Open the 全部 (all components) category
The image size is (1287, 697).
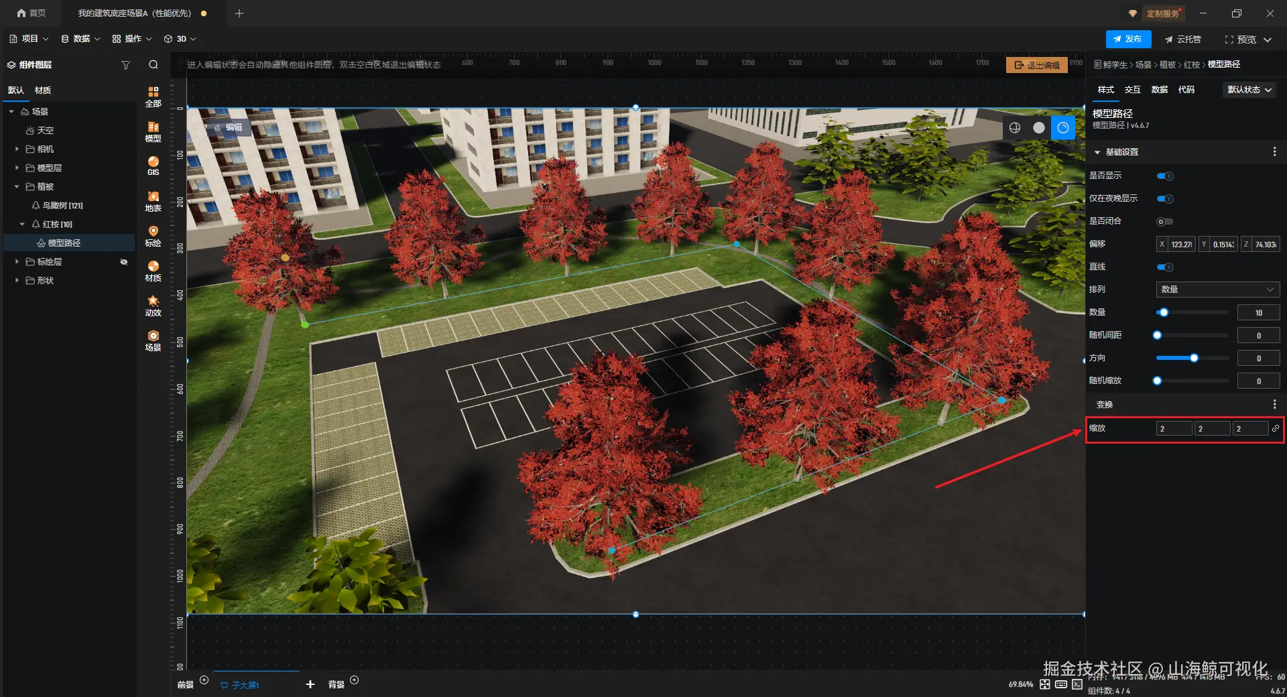[154, 97]
